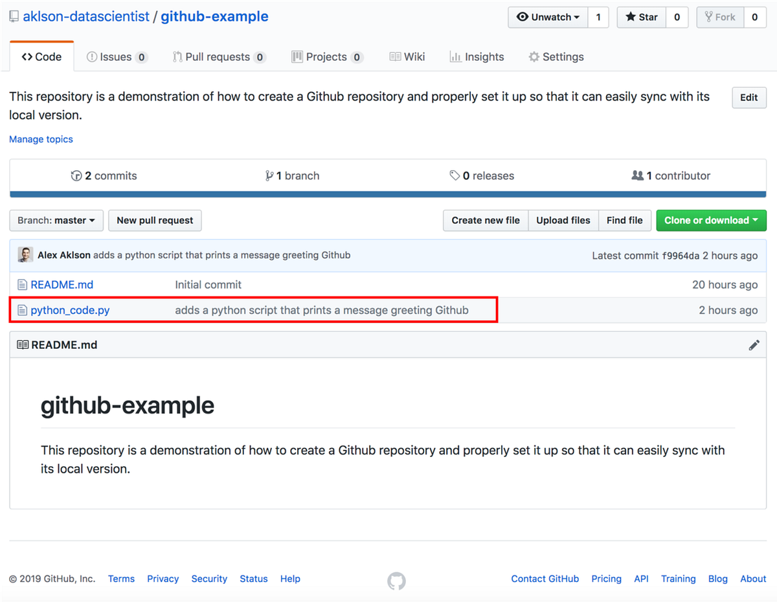Viewport: 777px width, 602px height.
Task: Click the Fork icon
Action: [709, 17]
